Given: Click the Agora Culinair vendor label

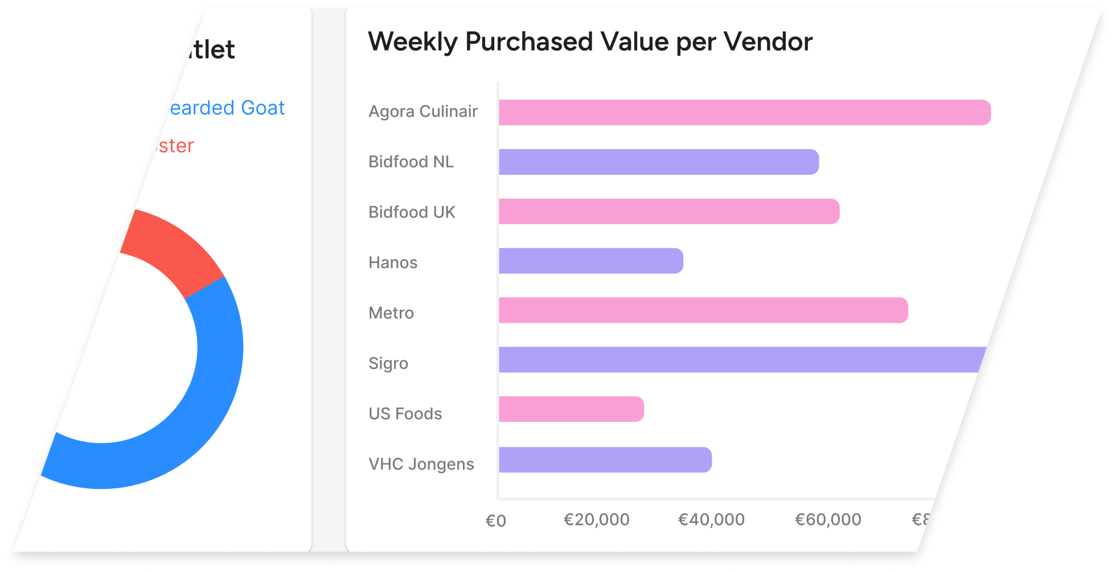Looking at the screenshot, I should pos(423,112).
